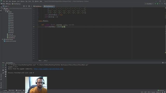Image resolution: width=166 pixels, height=93 pixels.
Task: Open the pygame contribute link in console
Action: [x=49, y=69]
